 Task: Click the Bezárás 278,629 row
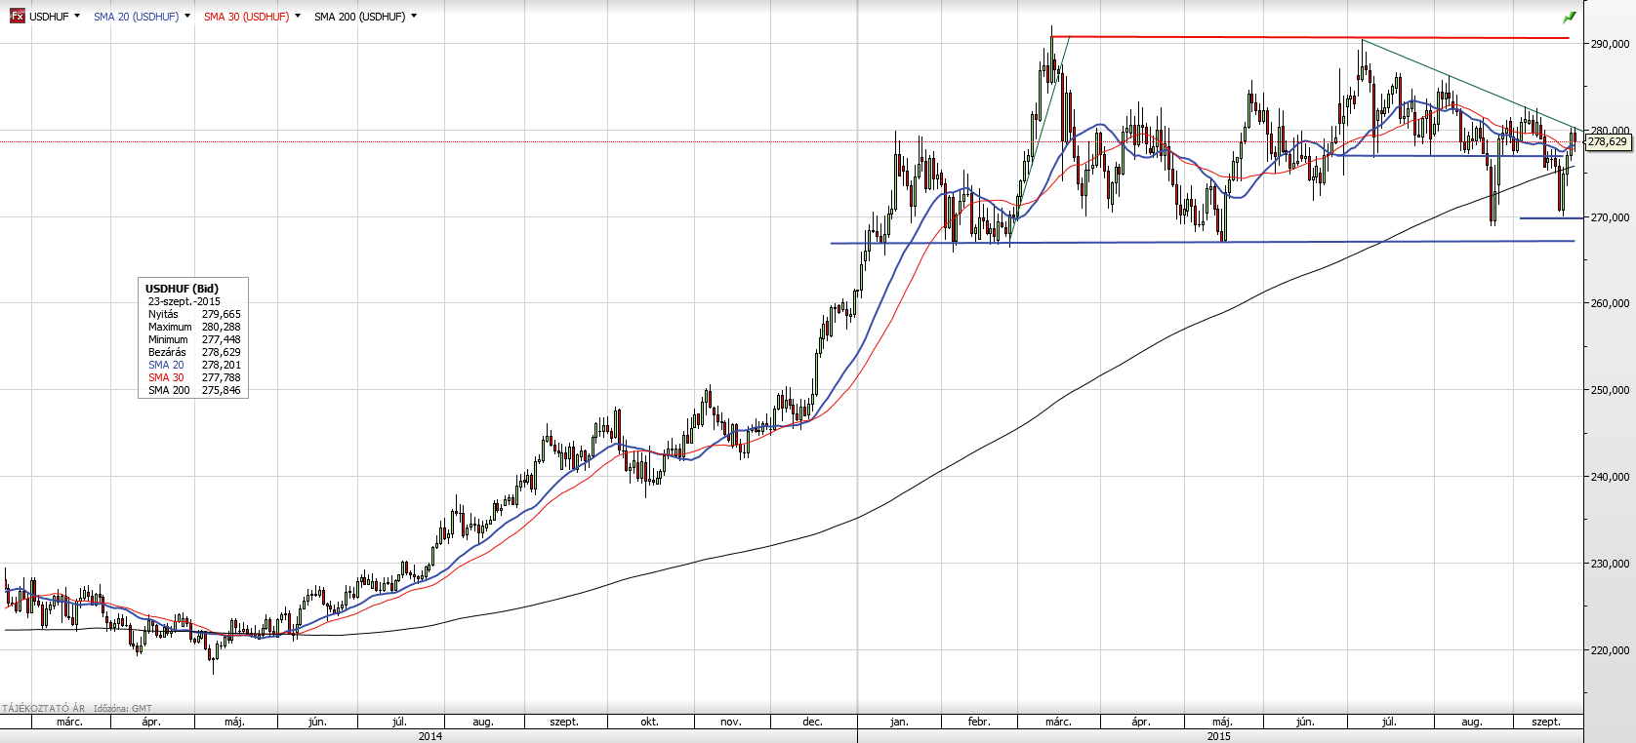(x=194, y=352)
